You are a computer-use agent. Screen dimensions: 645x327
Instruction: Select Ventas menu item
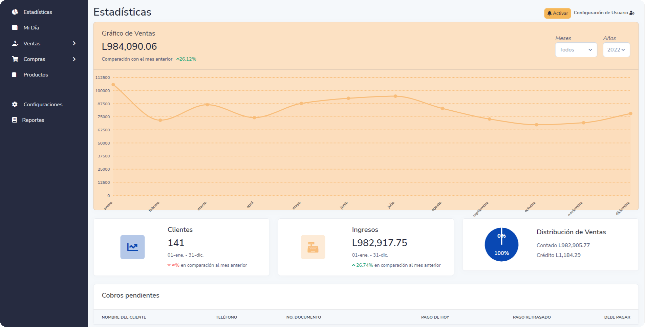click(32, 43)
